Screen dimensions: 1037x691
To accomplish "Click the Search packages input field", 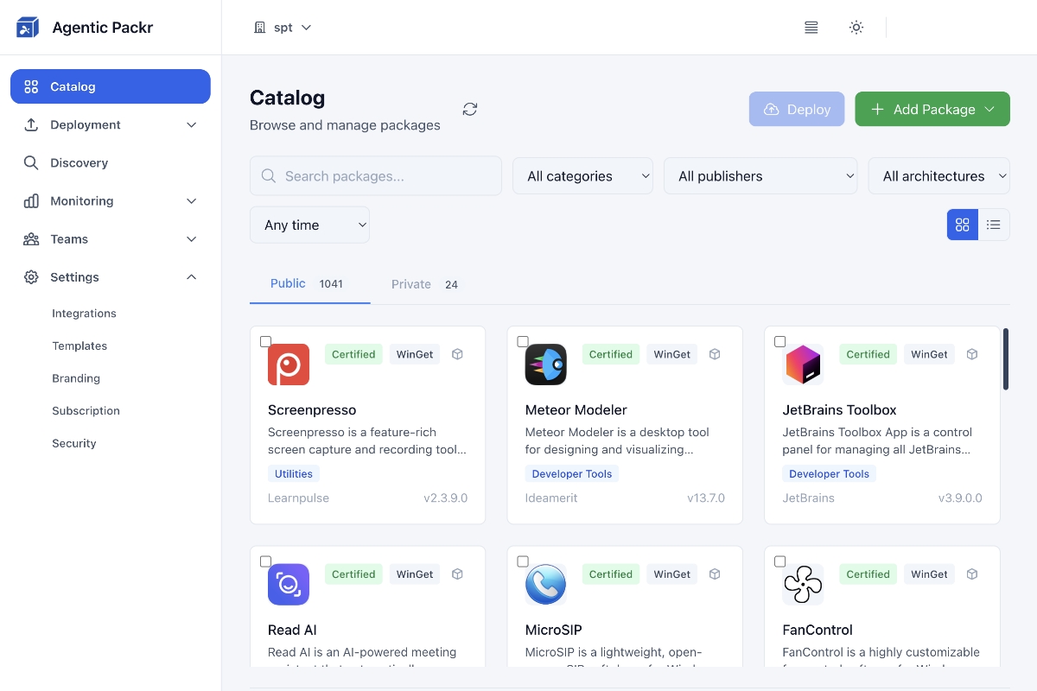I will coord(376,176).
